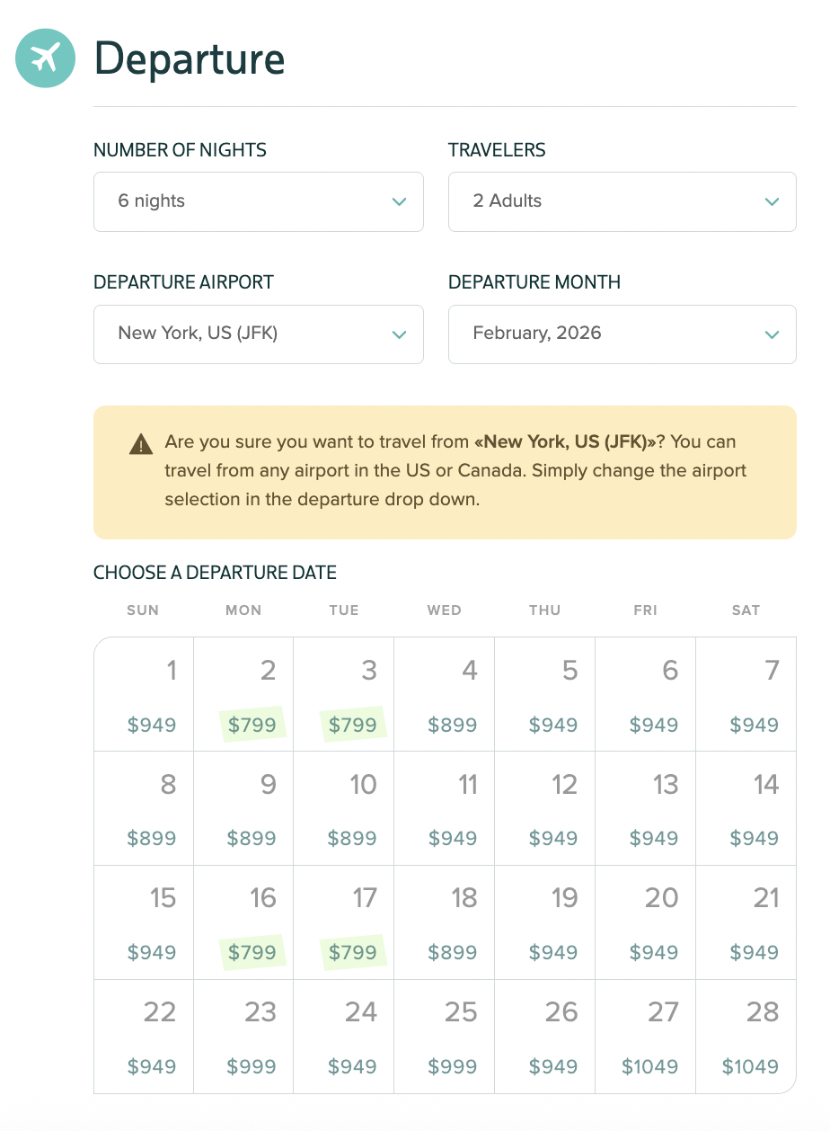
Task: Open the Number of Nights dropdown
Action: coord(258,201)
